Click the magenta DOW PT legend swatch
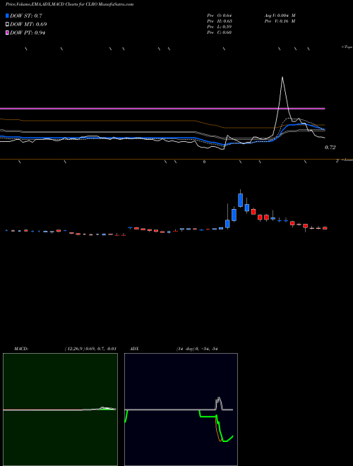Image resolution: width=353 pixels, height=466 pixels. [x=7, y=32]
